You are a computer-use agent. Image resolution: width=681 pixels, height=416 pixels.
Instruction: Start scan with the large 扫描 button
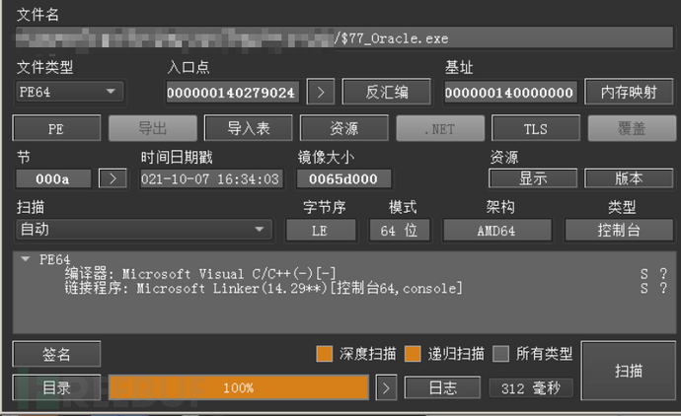pos(628,371)
